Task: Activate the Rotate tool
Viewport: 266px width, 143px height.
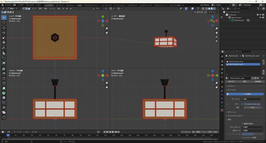Action: [4, 33]
